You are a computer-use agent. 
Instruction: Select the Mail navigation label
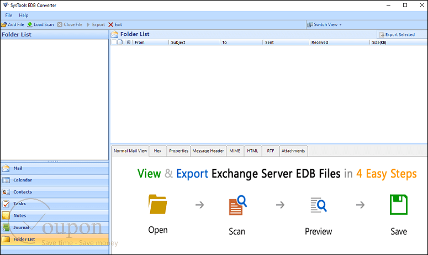coord(18,168)
